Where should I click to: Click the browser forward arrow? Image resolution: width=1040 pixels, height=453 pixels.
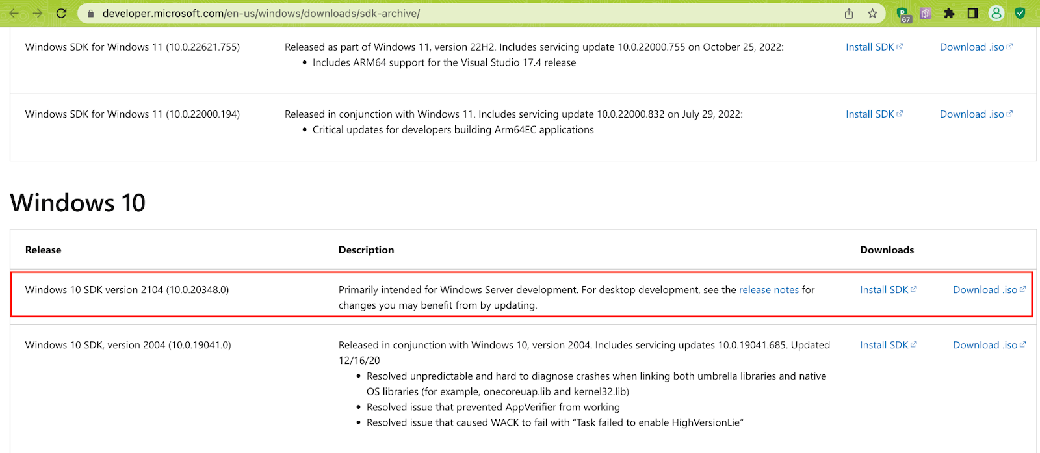38,13
